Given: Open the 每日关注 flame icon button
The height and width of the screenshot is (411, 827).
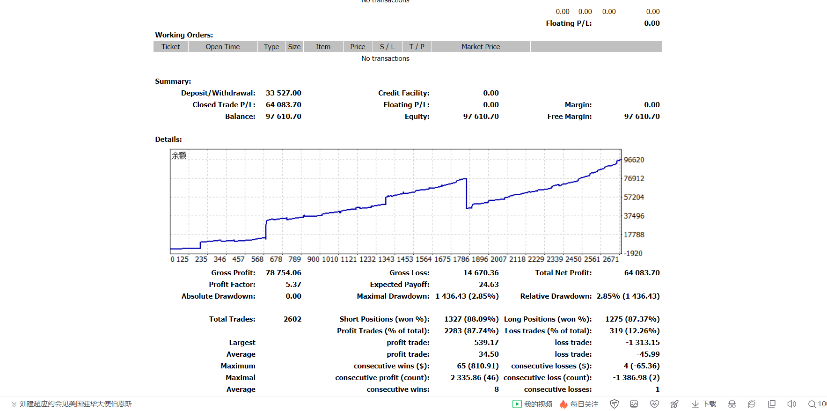Looking at the screenshot, I should [579, 404].
